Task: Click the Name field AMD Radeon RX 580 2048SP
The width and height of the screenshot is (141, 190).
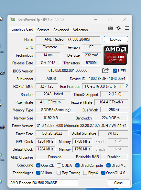Action: (x=68, y=39)
